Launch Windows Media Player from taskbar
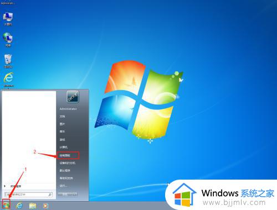The width and height of the screenshot is (277, 210). tap(45, 206)
